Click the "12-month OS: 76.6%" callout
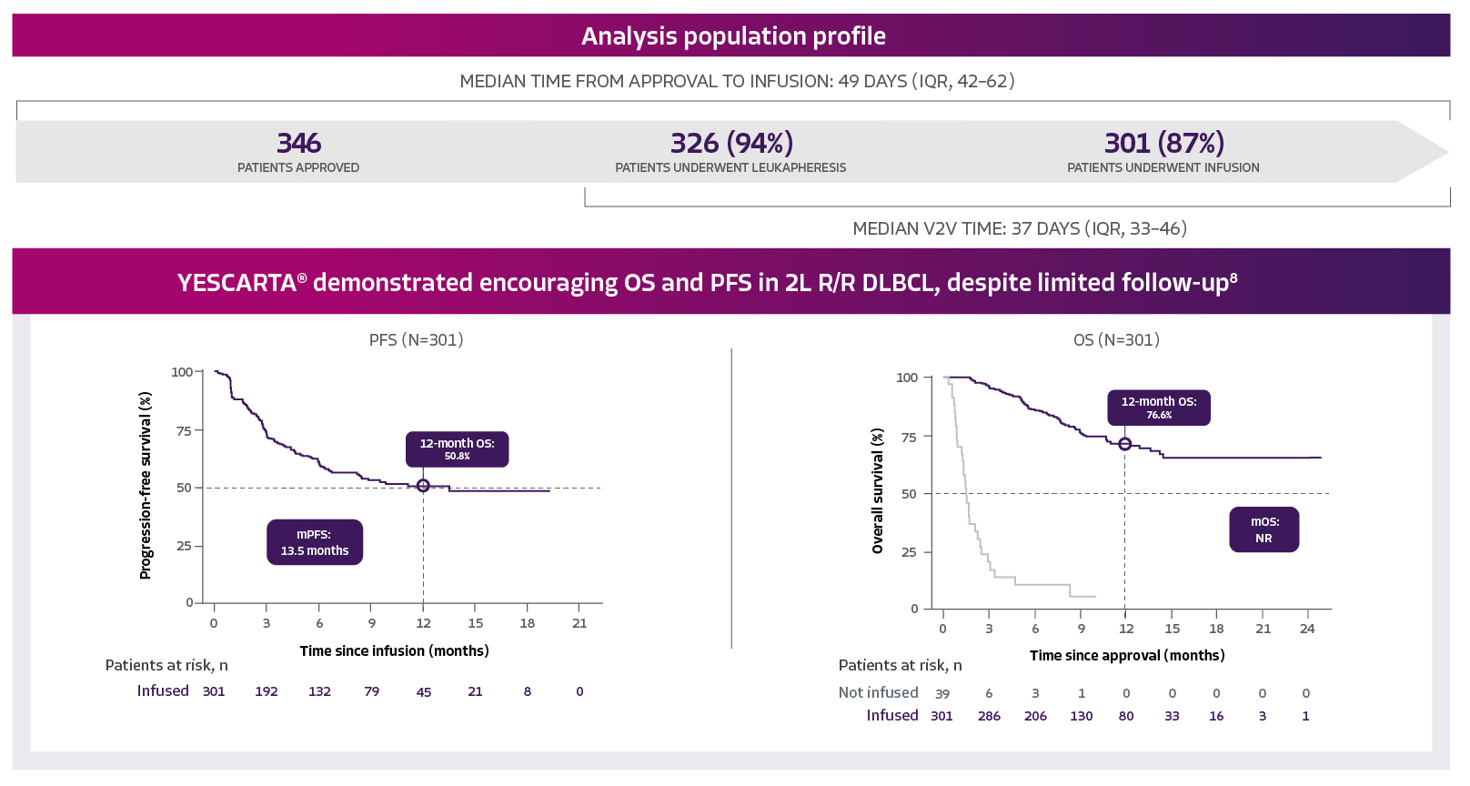This screenshot has width=1470, height=786. [x=1159, y=408]
